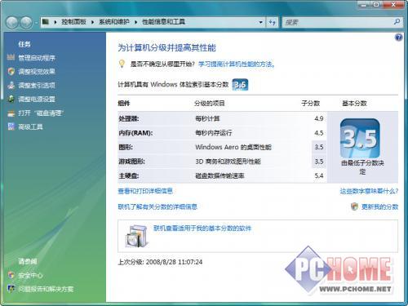Open 安全中心 under 请参阅
This screenshot has height=306, width=408.
tap(30, 275)
